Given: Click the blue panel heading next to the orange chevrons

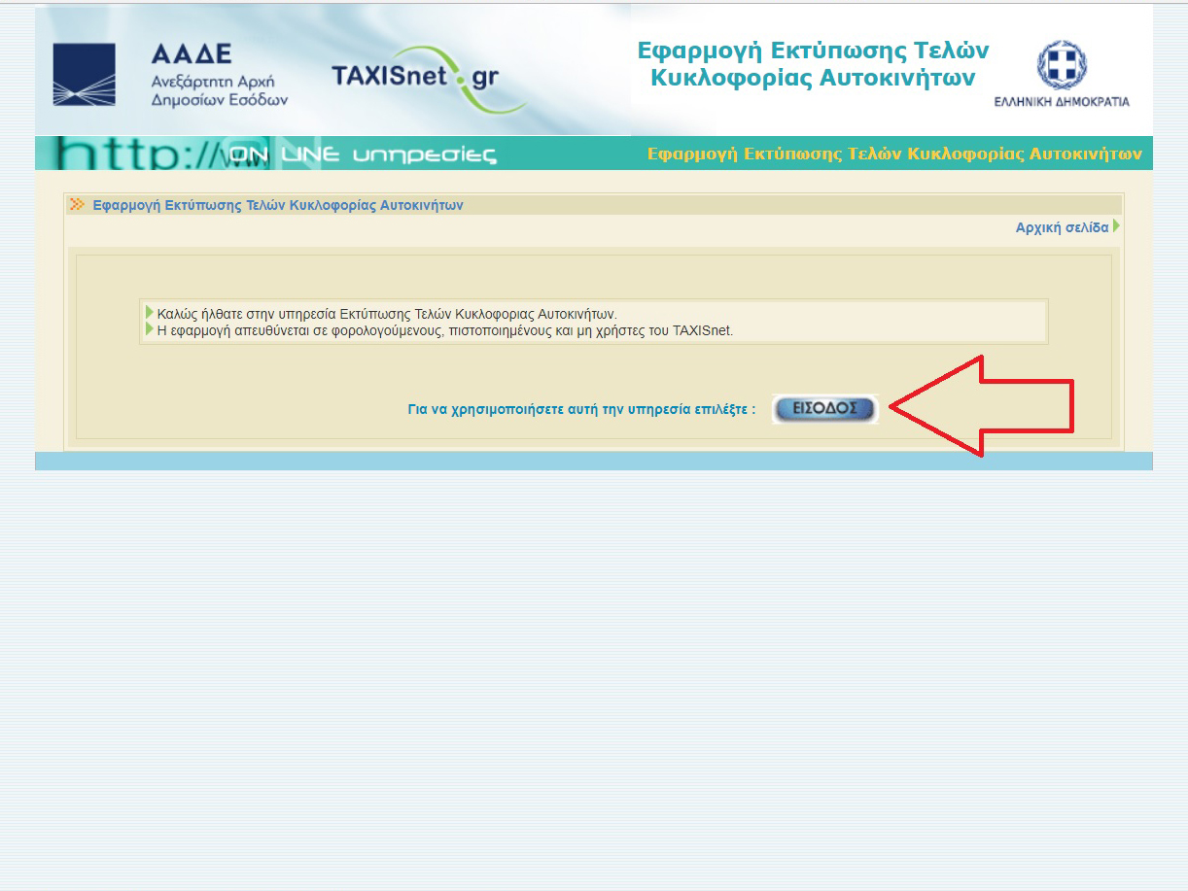Looking at the screenshot, I should [278, 205].
